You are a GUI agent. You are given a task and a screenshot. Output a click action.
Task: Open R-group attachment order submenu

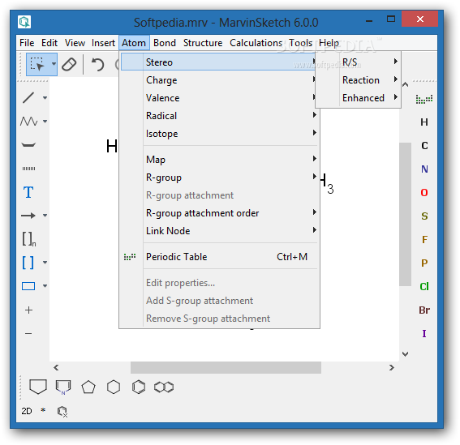point(219,213)
